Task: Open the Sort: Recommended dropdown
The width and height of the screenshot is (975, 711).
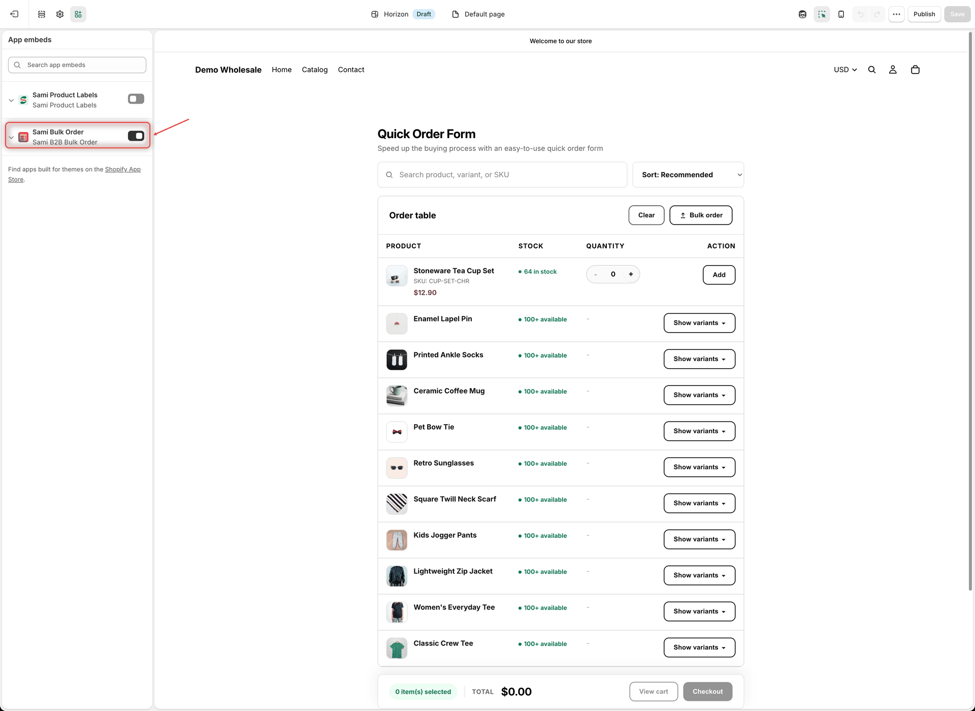Action: coord(688,175)
